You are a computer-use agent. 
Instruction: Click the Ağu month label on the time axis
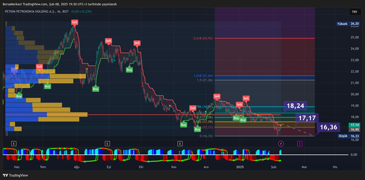coord(76,167)
